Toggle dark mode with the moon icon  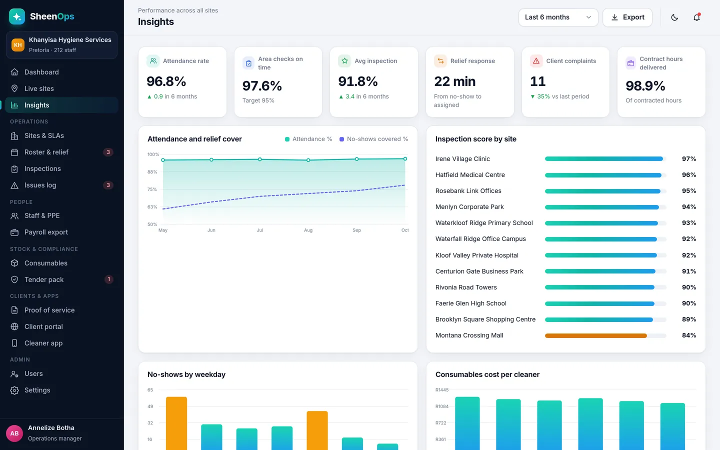pyautogui.click(x=674, y=17)
